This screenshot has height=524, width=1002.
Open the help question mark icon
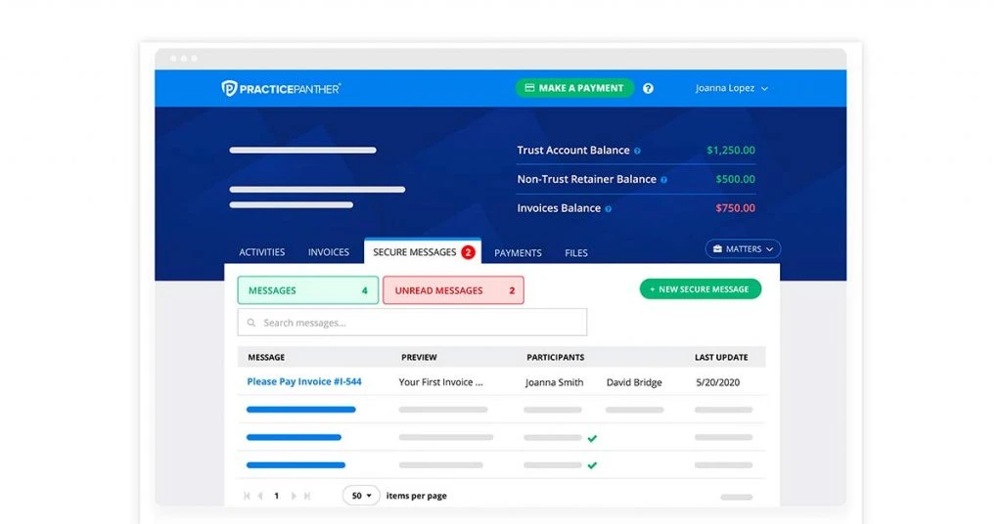(x=648, y=89)
